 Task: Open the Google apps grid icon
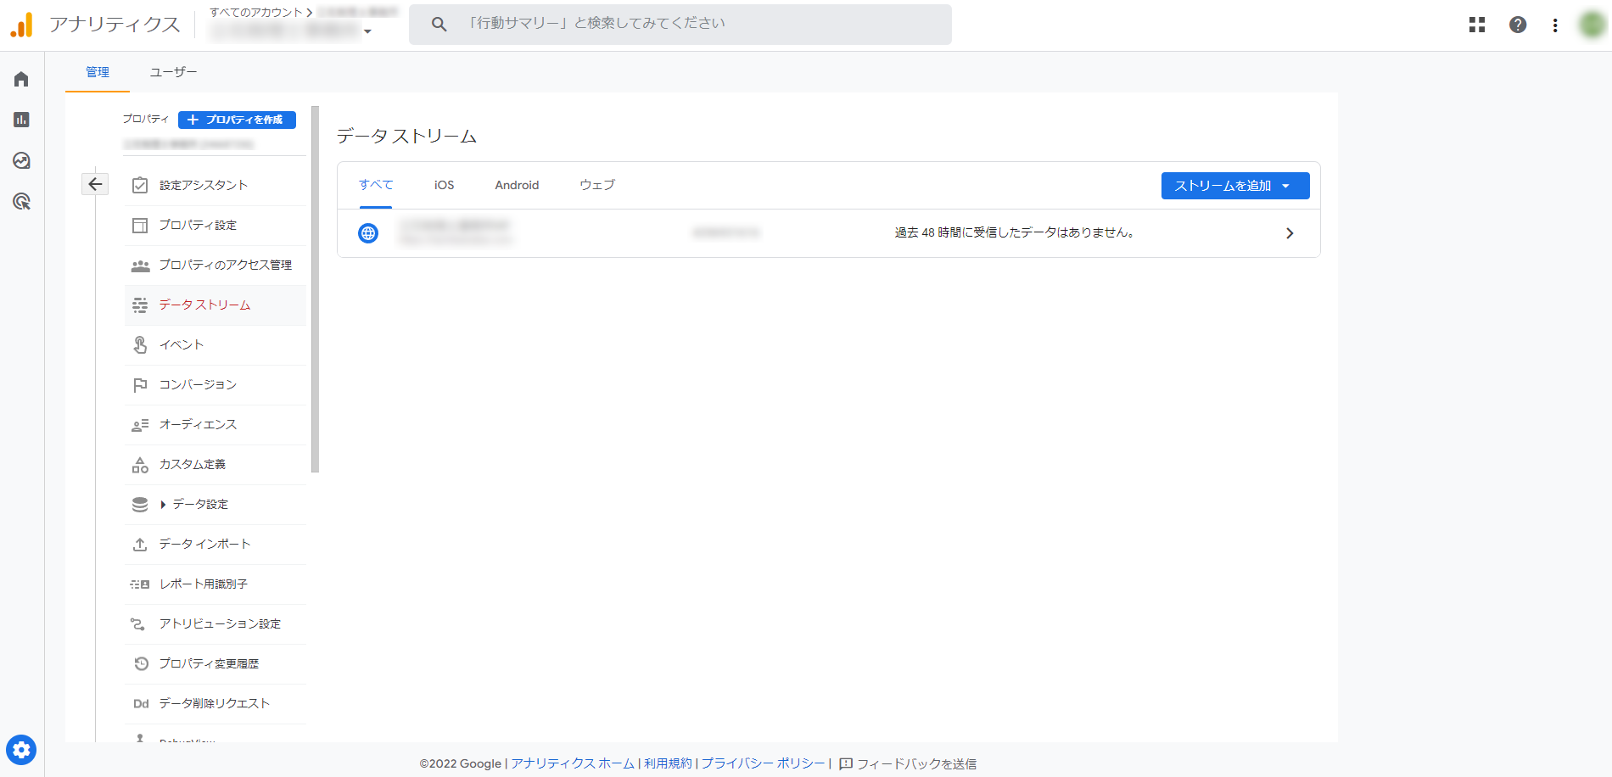tap(1477, 25)
